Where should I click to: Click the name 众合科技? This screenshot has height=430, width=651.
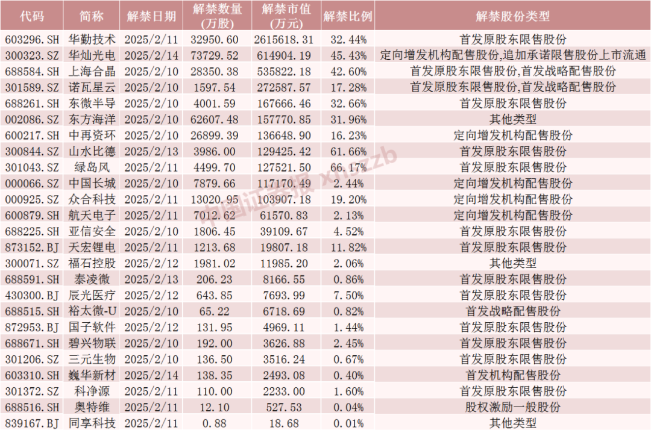point(92,199)
